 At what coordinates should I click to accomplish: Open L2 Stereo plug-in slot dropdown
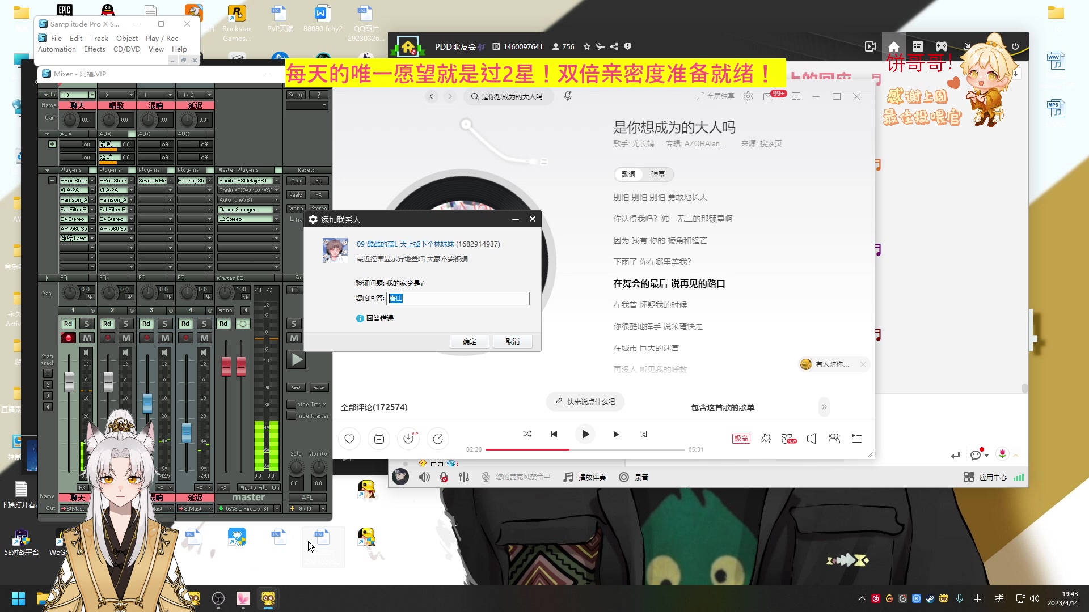coord(277,219)
